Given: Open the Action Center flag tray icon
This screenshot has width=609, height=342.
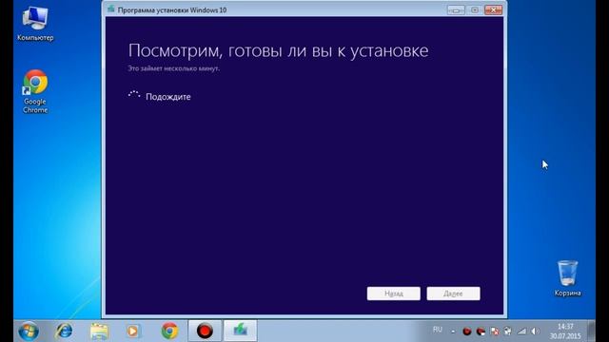Looking at the screenshot, I should [495, 332].
